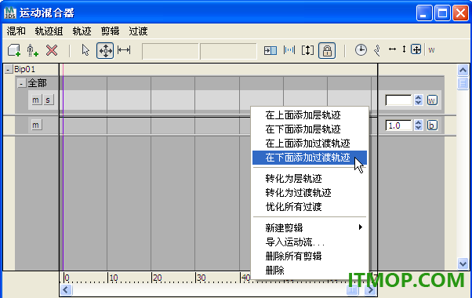Click the empty weight value field

[x=398, y=100]
